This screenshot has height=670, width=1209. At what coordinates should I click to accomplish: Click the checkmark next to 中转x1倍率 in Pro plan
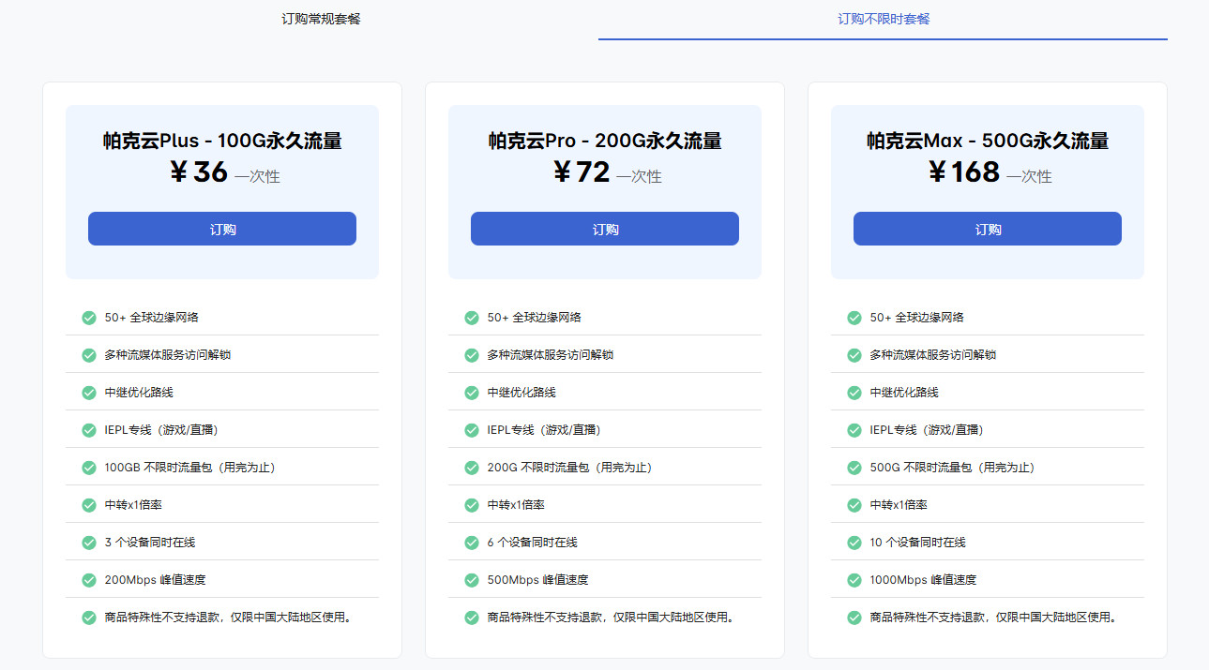[x=471, y=504]
